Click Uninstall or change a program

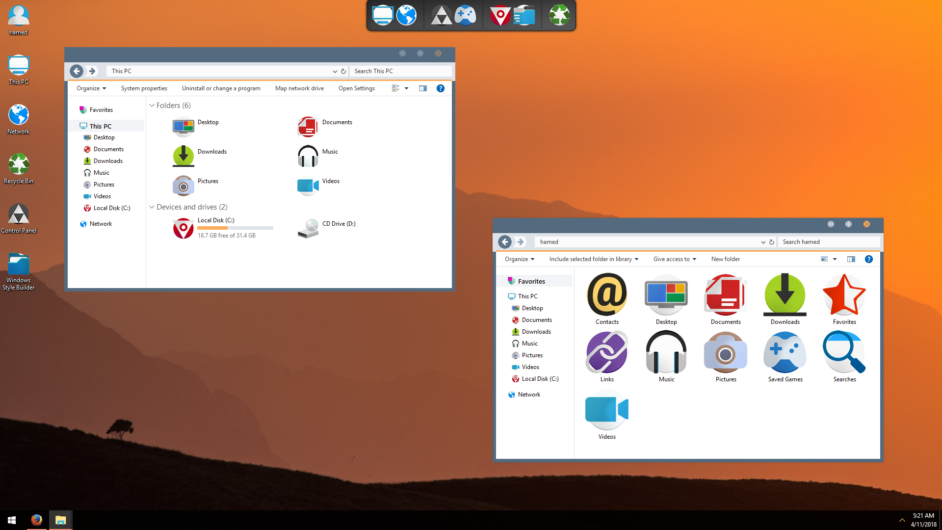tap(221, 88)
